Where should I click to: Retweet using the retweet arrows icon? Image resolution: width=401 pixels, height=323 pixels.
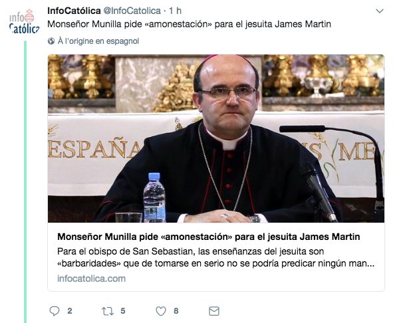tap(108, 311)
